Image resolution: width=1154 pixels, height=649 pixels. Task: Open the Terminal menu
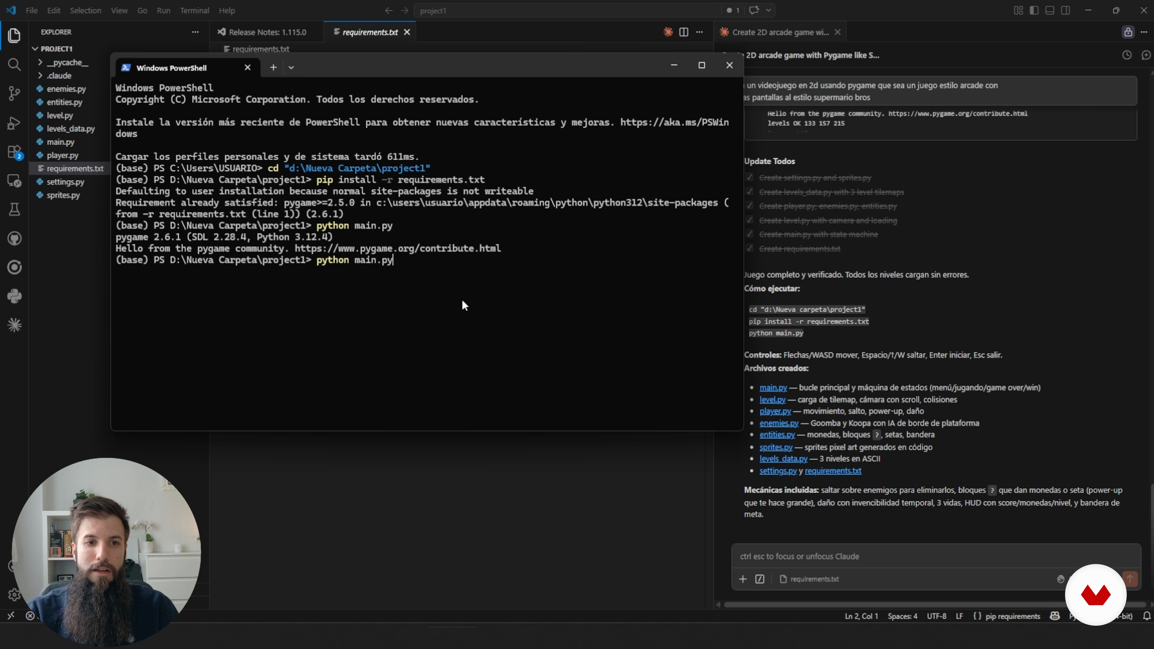(x=194, y=10)
